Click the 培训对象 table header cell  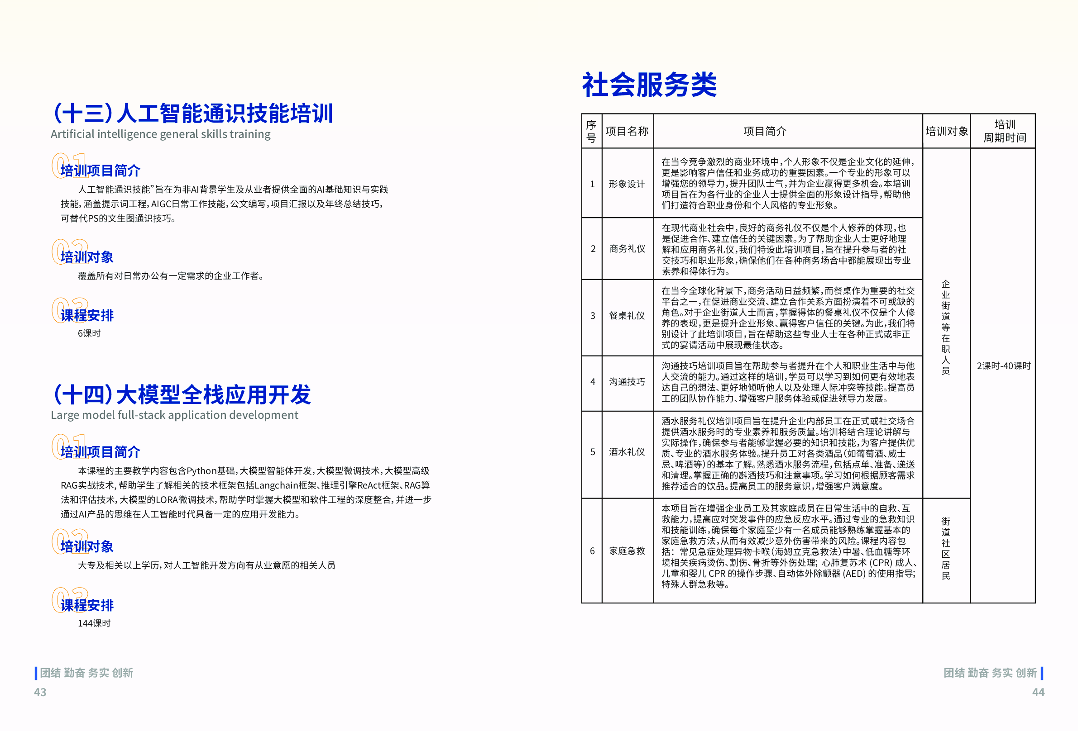pos(947,131)
